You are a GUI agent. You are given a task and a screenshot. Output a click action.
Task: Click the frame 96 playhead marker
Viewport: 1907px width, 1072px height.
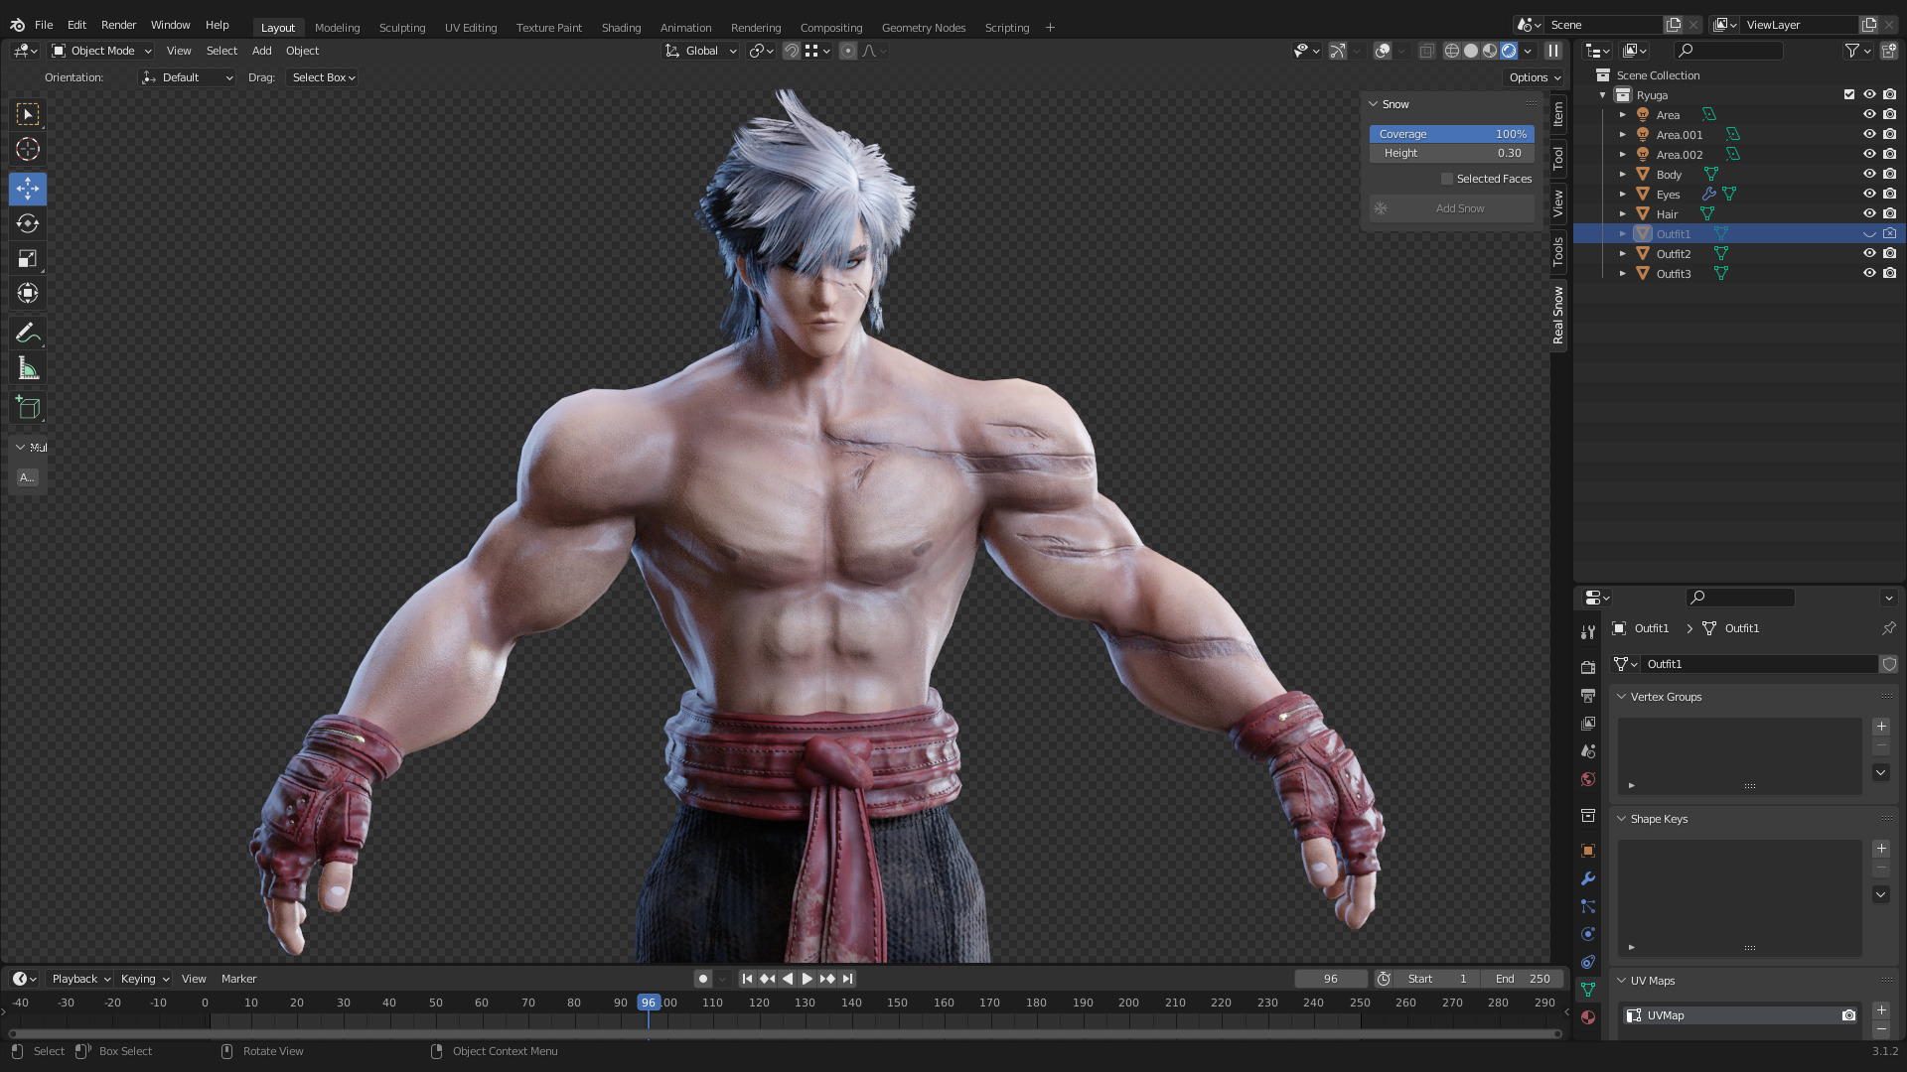point(649,1003)
